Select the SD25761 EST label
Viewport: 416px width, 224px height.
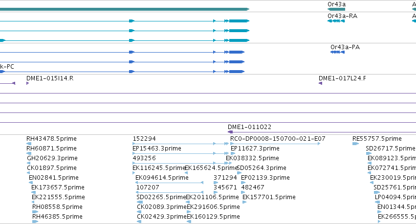[x=395, y=187]
